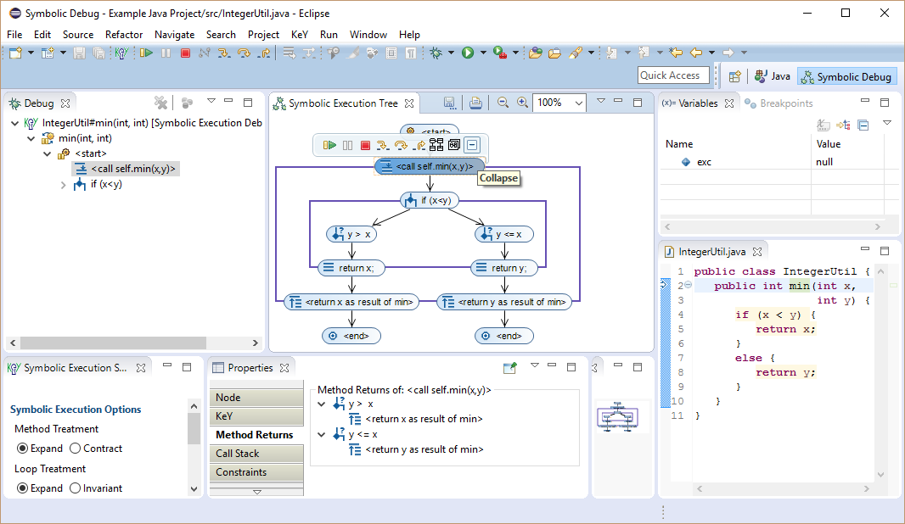
Task: Open dropdown arrow beside Run icon
Action: pyautogui.click(x=482, y=53)
